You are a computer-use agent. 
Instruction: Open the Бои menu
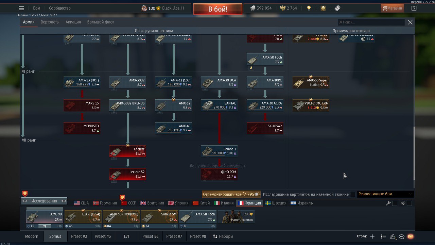[36, 8]
